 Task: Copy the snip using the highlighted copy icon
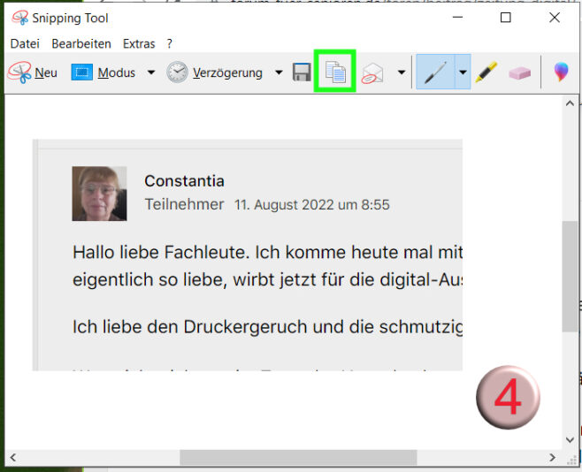click(335, 73)
